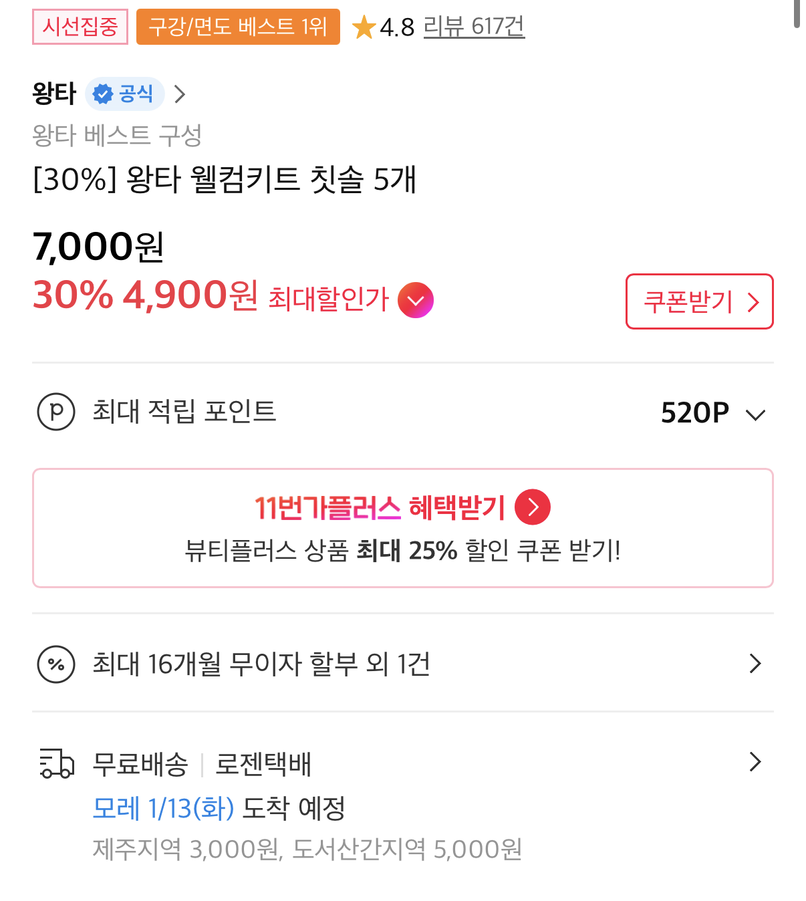806x901 pixels.
Task: Click the percent installment circle icon
Action: 56,664
